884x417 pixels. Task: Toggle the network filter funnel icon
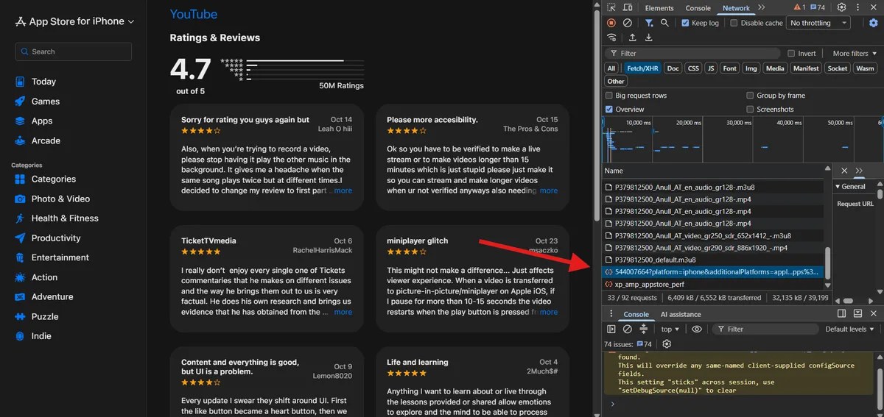(649, 23)
